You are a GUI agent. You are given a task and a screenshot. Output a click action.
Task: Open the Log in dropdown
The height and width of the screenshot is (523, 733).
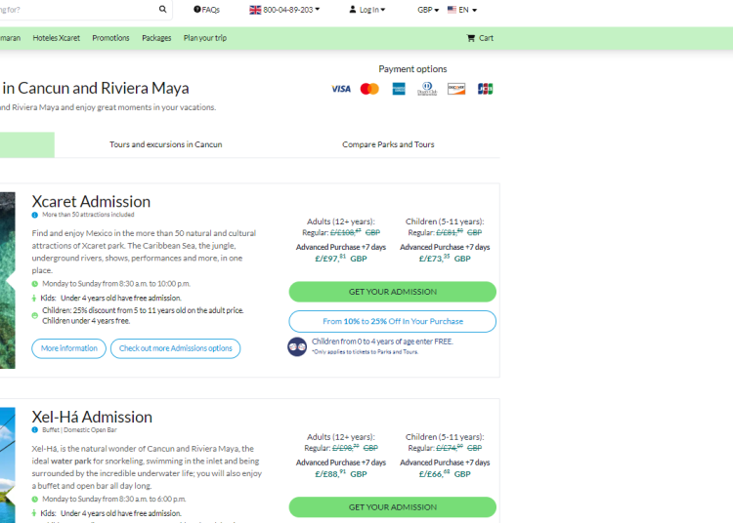[366, 10]
